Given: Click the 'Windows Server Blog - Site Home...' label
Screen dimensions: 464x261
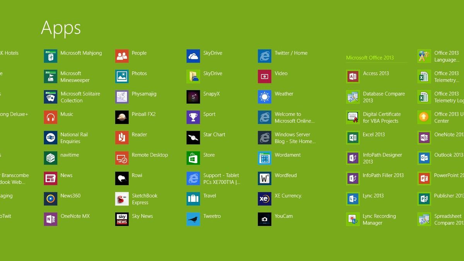Looking at the screenshot, I should tap(295, 138).
